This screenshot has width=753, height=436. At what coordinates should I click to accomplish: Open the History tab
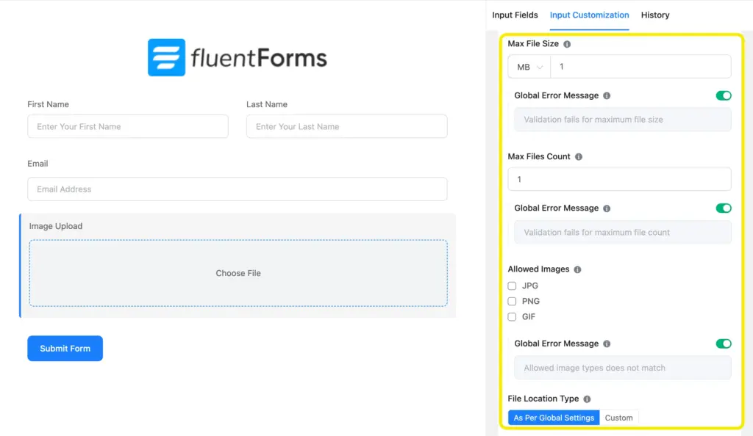point(654,15)
